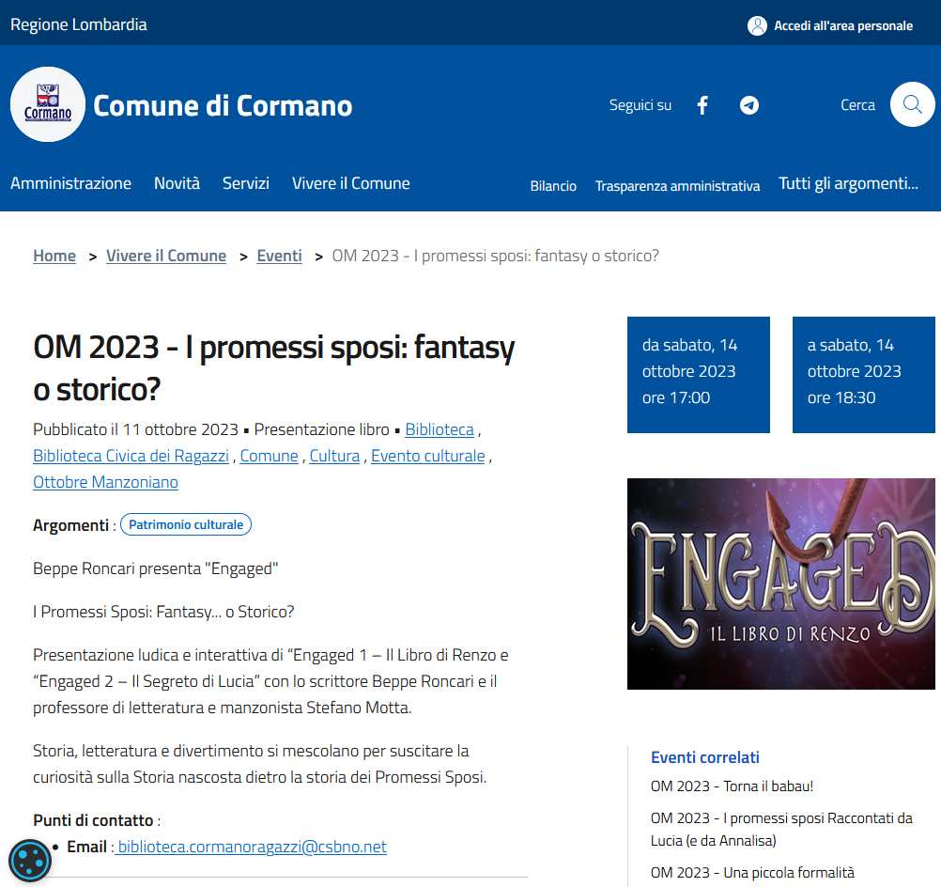The image size is (941, 887).
Task: Open related event Torna il babau
Action: pyautogui.click(x=733, y=786)
